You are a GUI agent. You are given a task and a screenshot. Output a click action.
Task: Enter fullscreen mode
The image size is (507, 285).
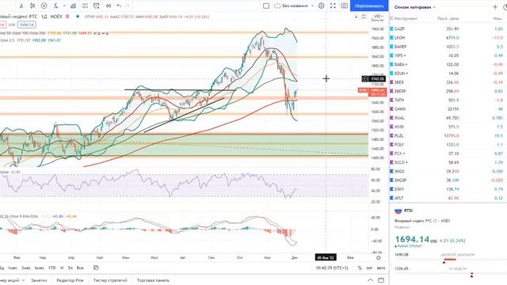(333, 6)
